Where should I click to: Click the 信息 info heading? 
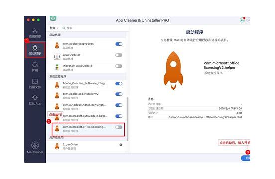click(150, 99)
